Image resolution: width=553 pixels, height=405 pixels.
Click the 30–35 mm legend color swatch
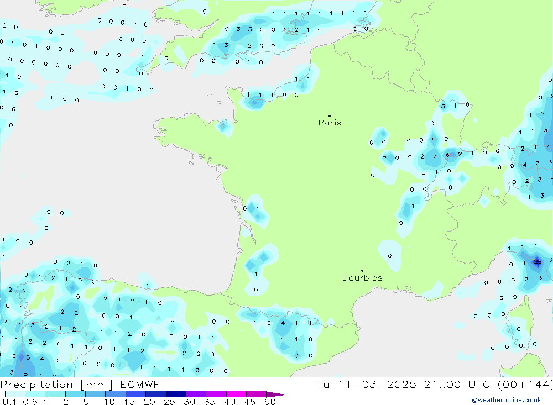click(196, 394)
